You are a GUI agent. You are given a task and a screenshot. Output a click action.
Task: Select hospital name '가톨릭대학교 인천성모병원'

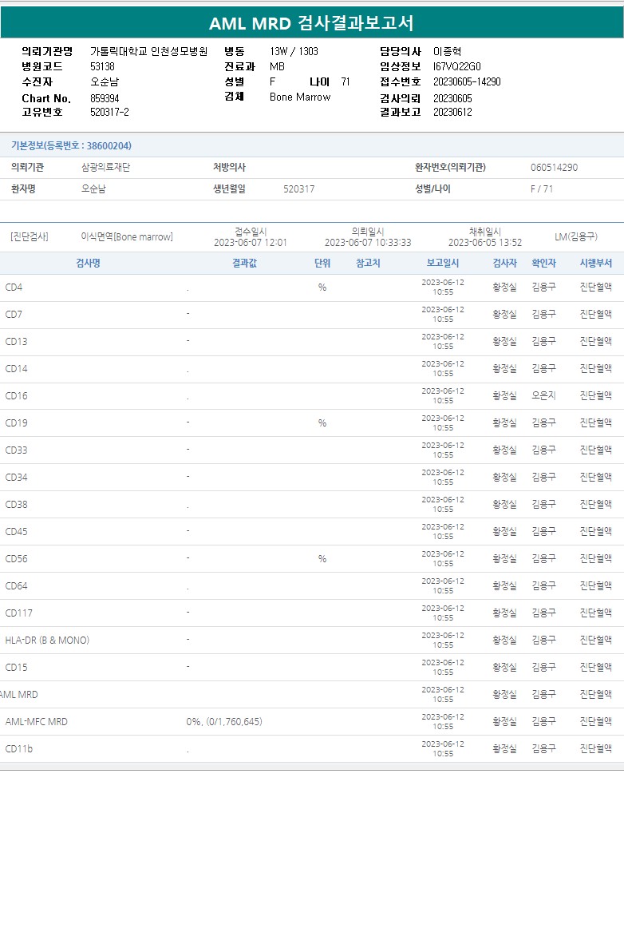[x=148, y=52]
